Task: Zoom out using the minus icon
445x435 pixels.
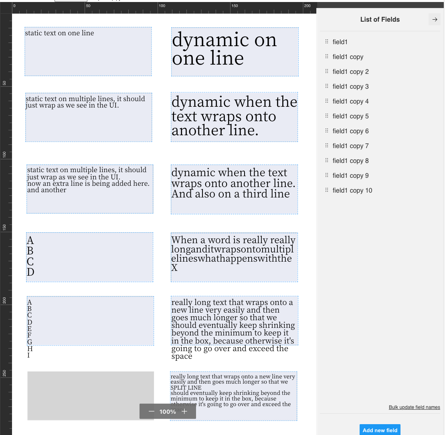Action: [152, 411]
